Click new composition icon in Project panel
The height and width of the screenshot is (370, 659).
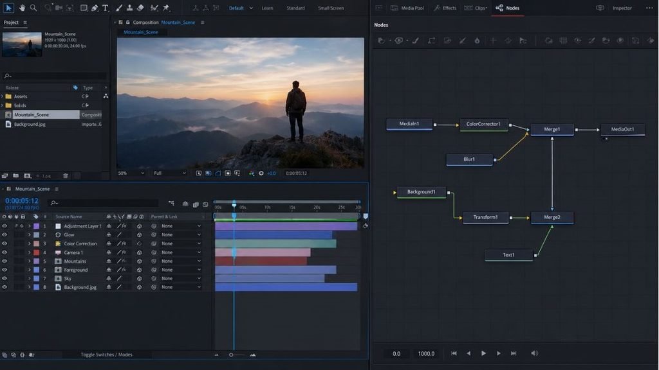(x=27, y=176)
